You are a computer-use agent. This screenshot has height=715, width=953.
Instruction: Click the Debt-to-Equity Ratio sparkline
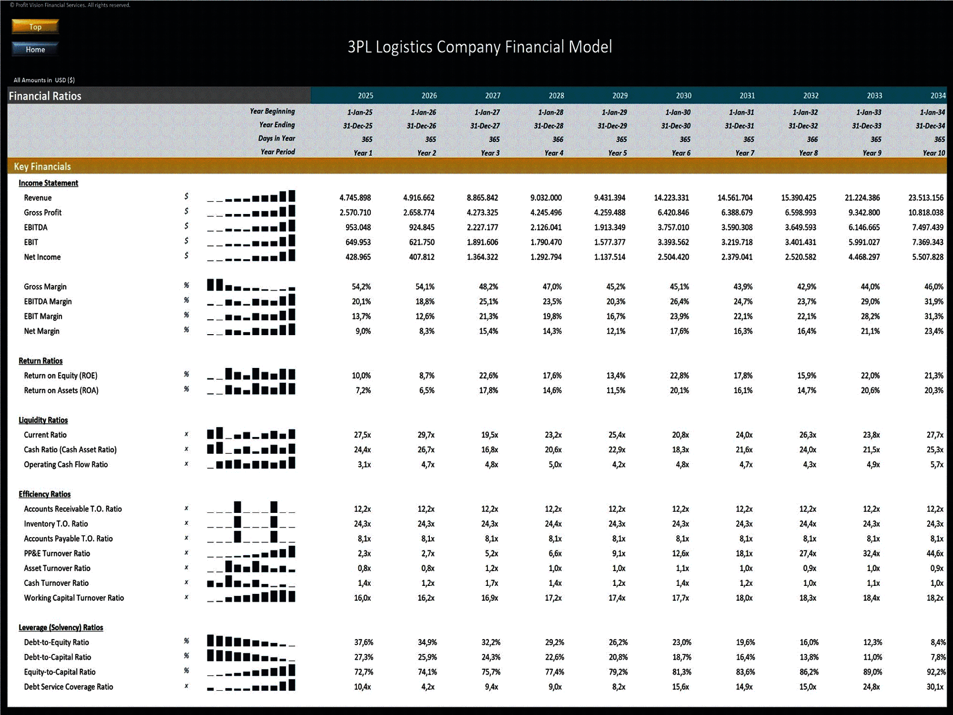[x=251, y=641]
